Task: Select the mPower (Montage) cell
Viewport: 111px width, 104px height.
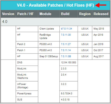Action: click(x=27, y=86)
